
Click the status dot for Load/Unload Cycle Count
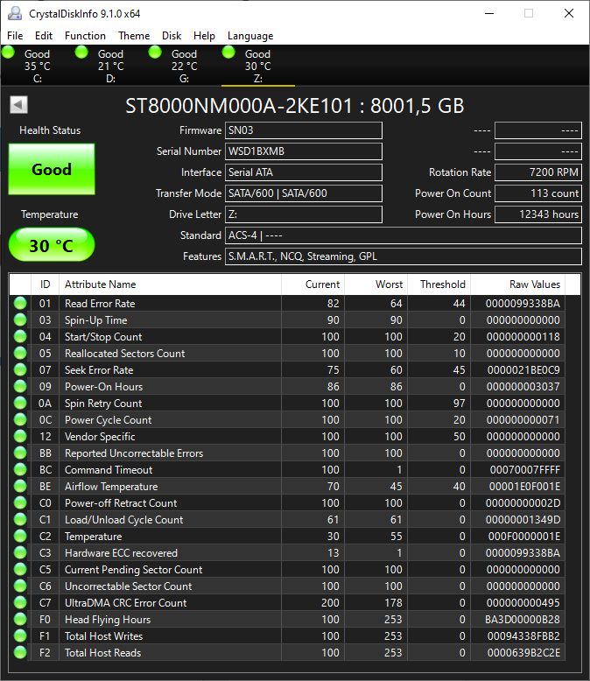tap(20, 519)
